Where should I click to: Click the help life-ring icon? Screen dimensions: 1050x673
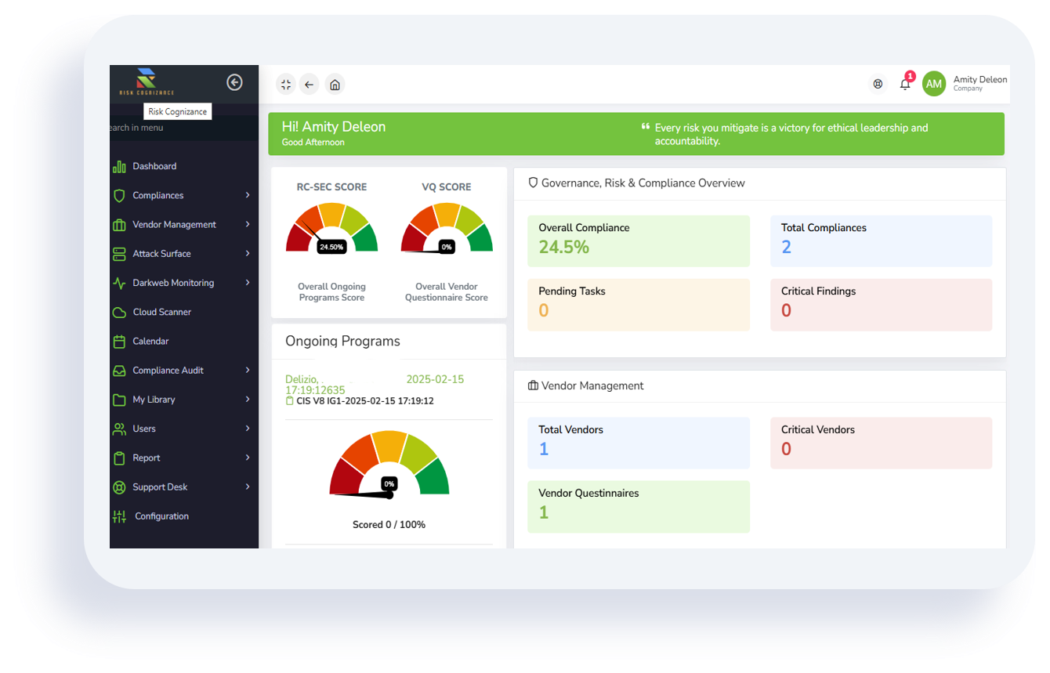(x=878, y=84)
